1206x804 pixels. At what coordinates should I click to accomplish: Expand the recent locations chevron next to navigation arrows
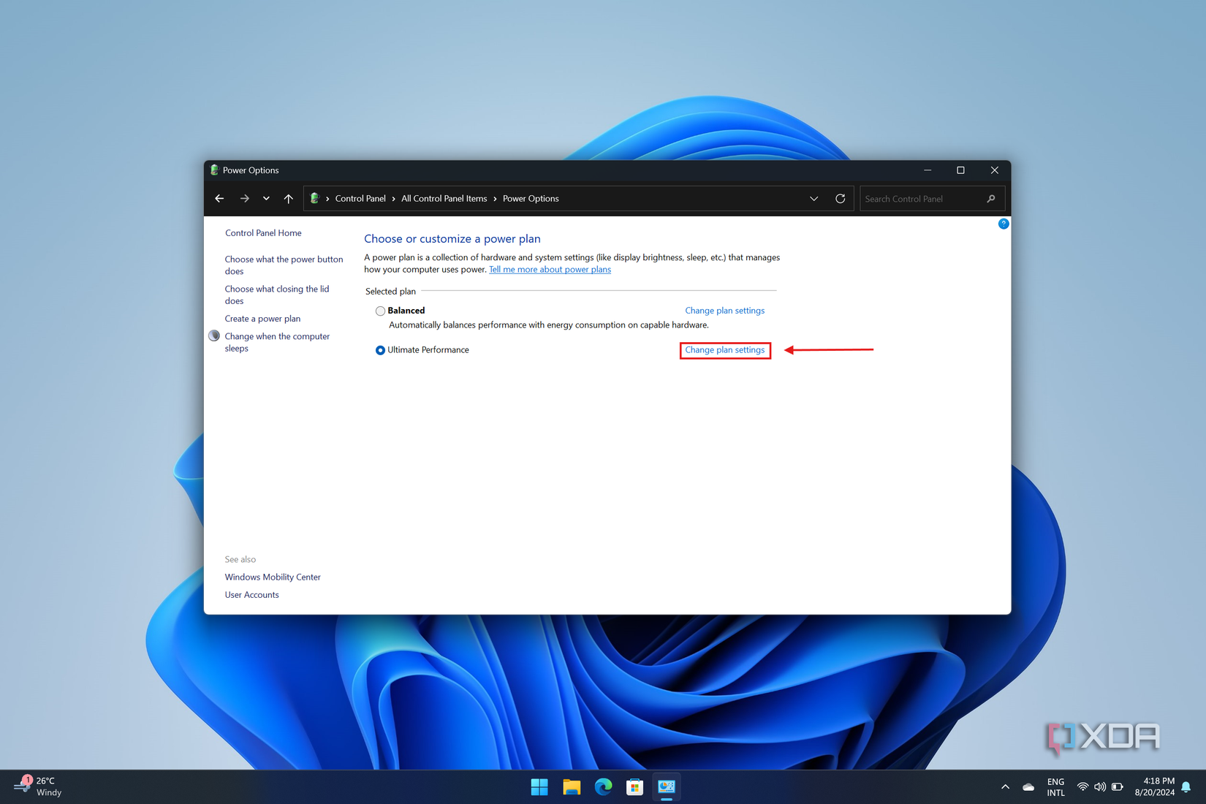tap(266, 198)
